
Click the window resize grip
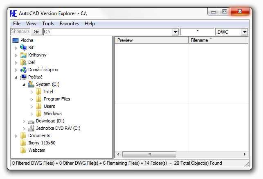point(246,164)
